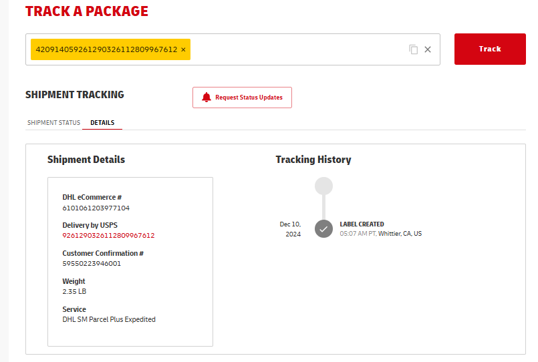Click the SHIPMENT TRACKING heading
538x362 pixels.
tap(75, 95)
